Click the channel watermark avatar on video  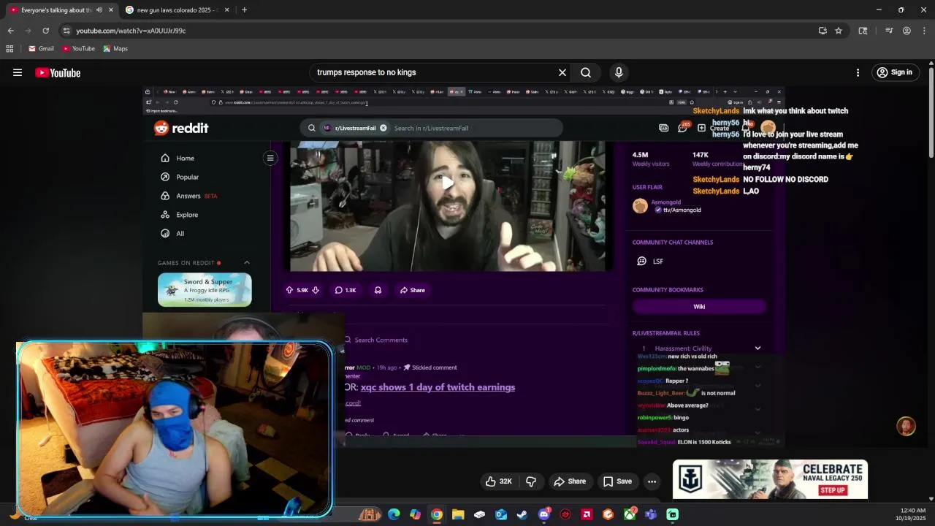pos(906,427)
